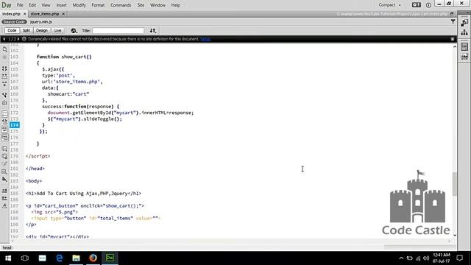
Task: Switch to the store_items.php tab
Action: click(x=44, y=14)
